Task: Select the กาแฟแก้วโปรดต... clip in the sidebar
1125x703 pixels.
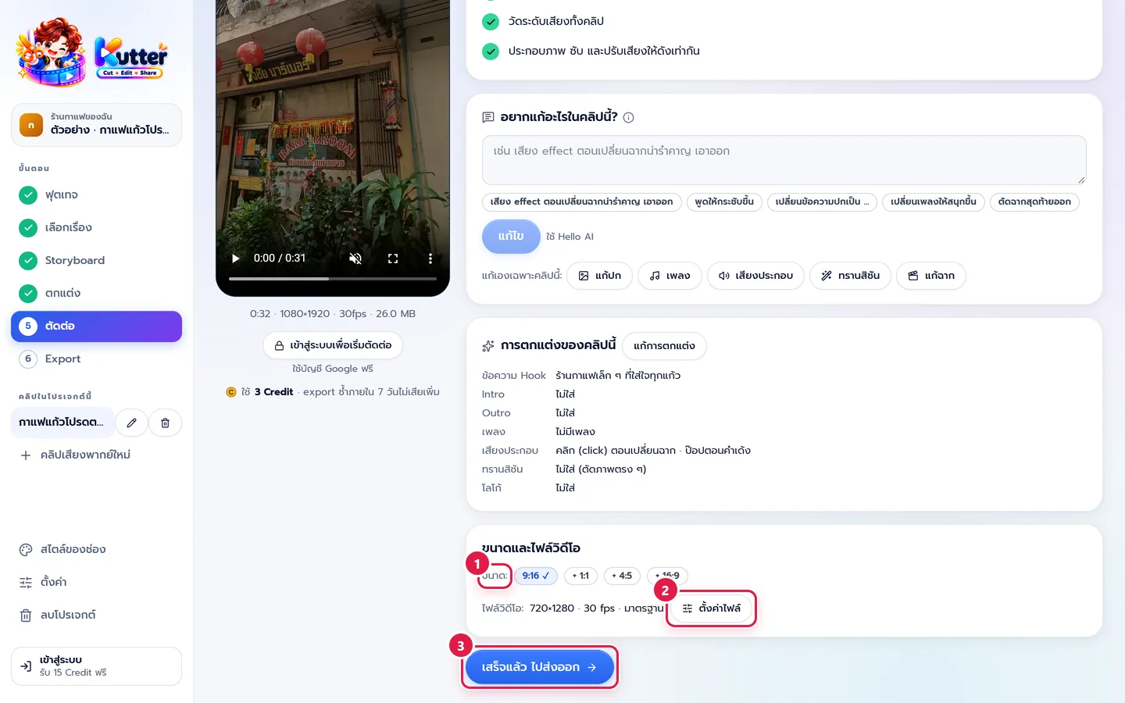Action: pos(62,423)
